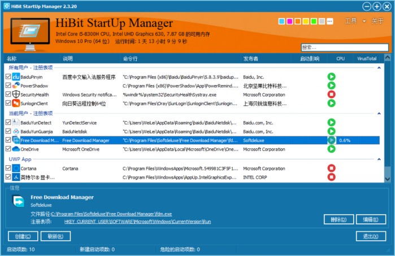Screen dimensions: 395x256
Task: Uncheck the BaiduYunDetect startup checkbox
Action: click(8, 122)
